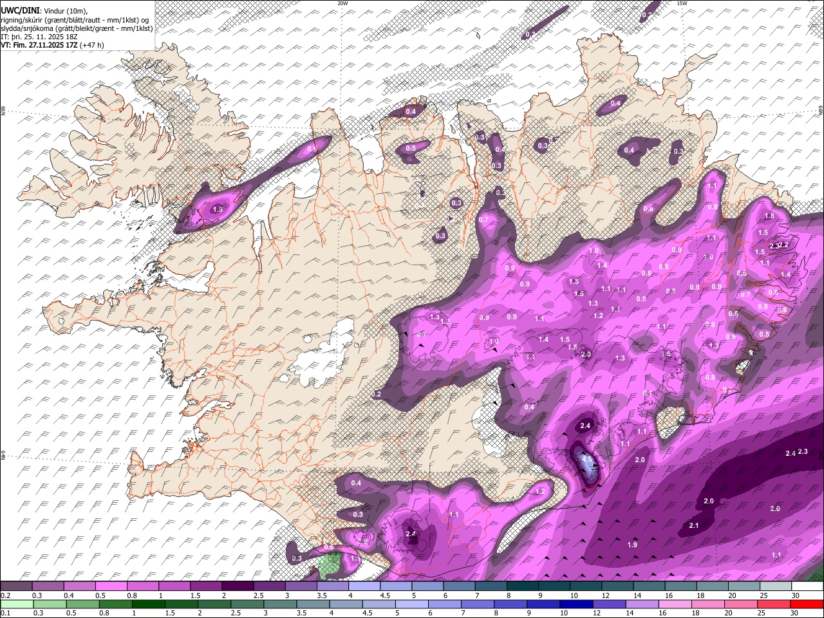Viewport: 824px width, 618px height.
Task: Click the green rain patch on southwest coast
Action: pyautogui.click(x=330, y=565)
